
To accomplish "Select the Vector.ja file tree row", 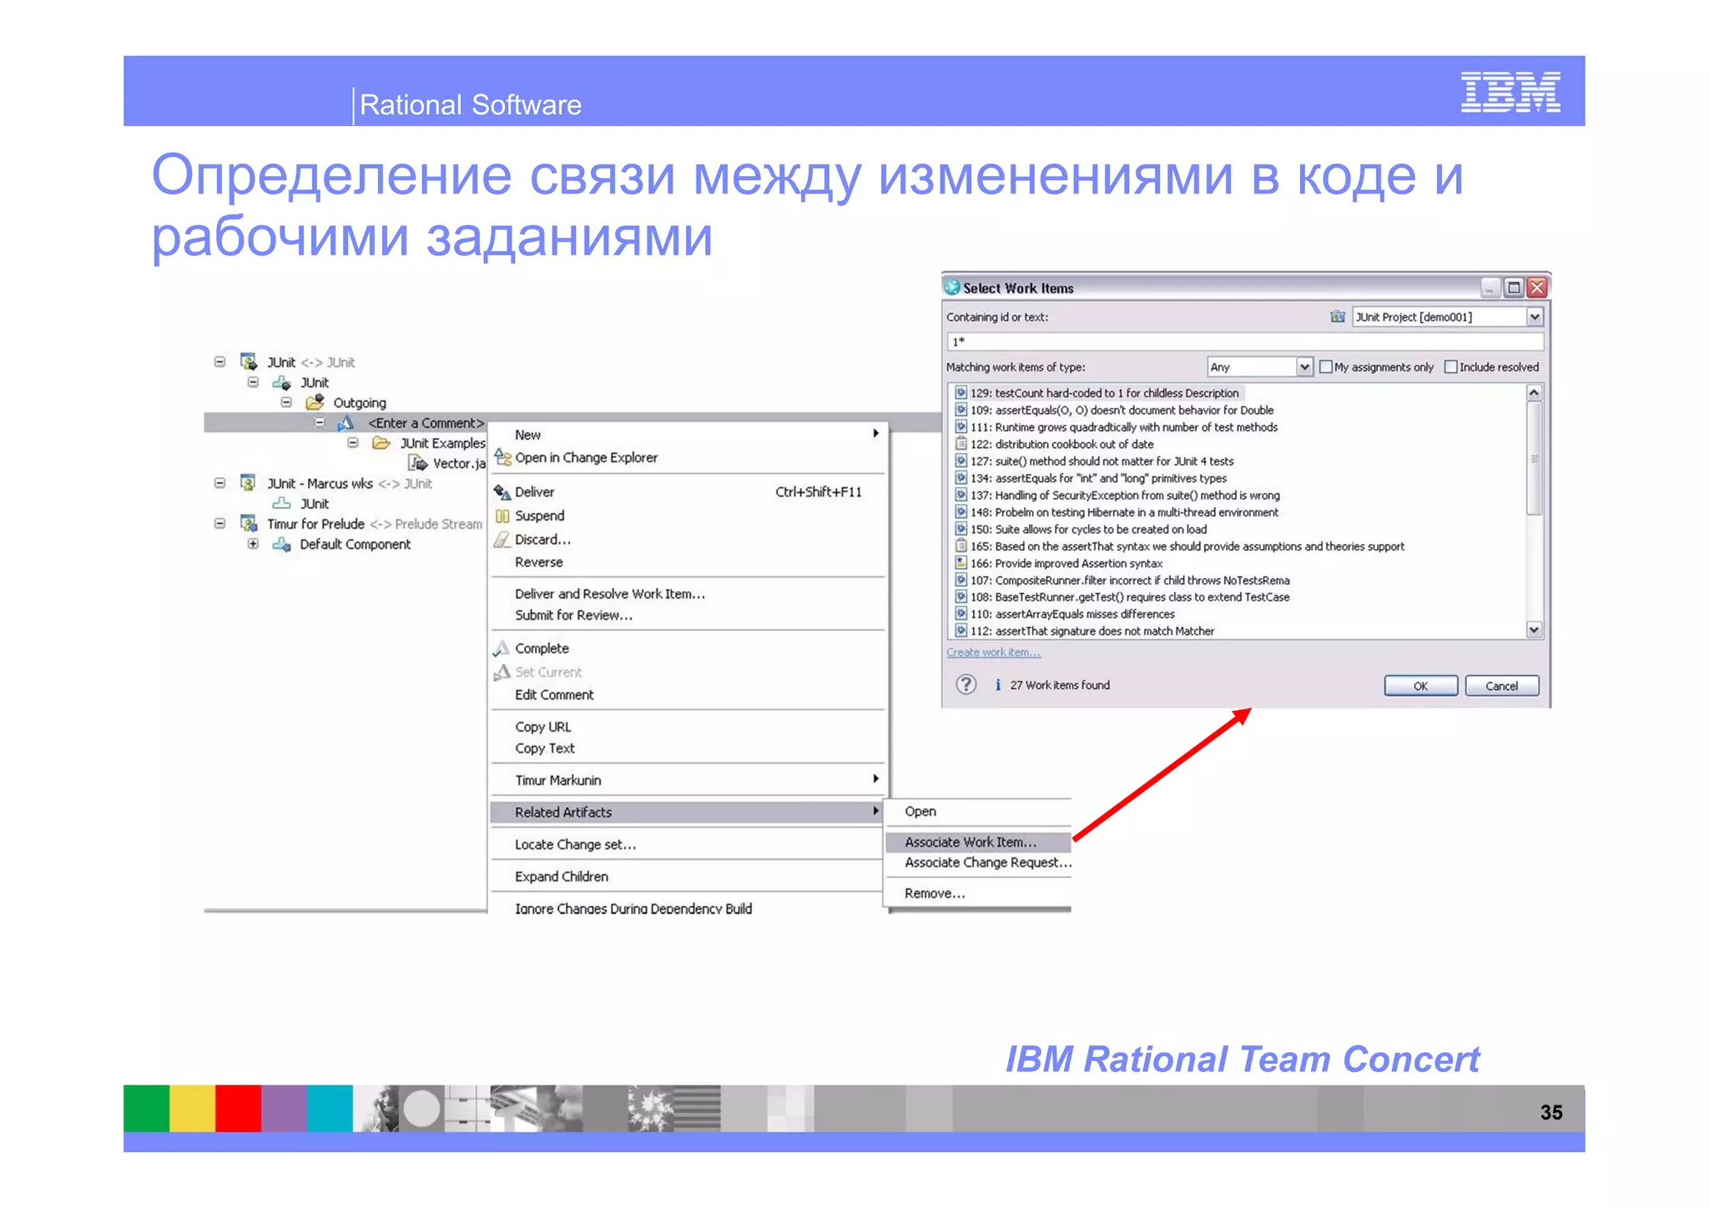I will click(446, 463).
